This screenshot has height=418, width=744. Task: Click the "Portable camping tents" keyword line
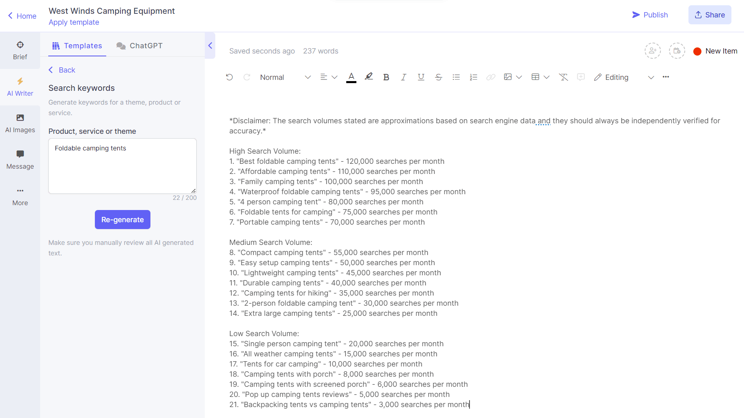[327, 222]
